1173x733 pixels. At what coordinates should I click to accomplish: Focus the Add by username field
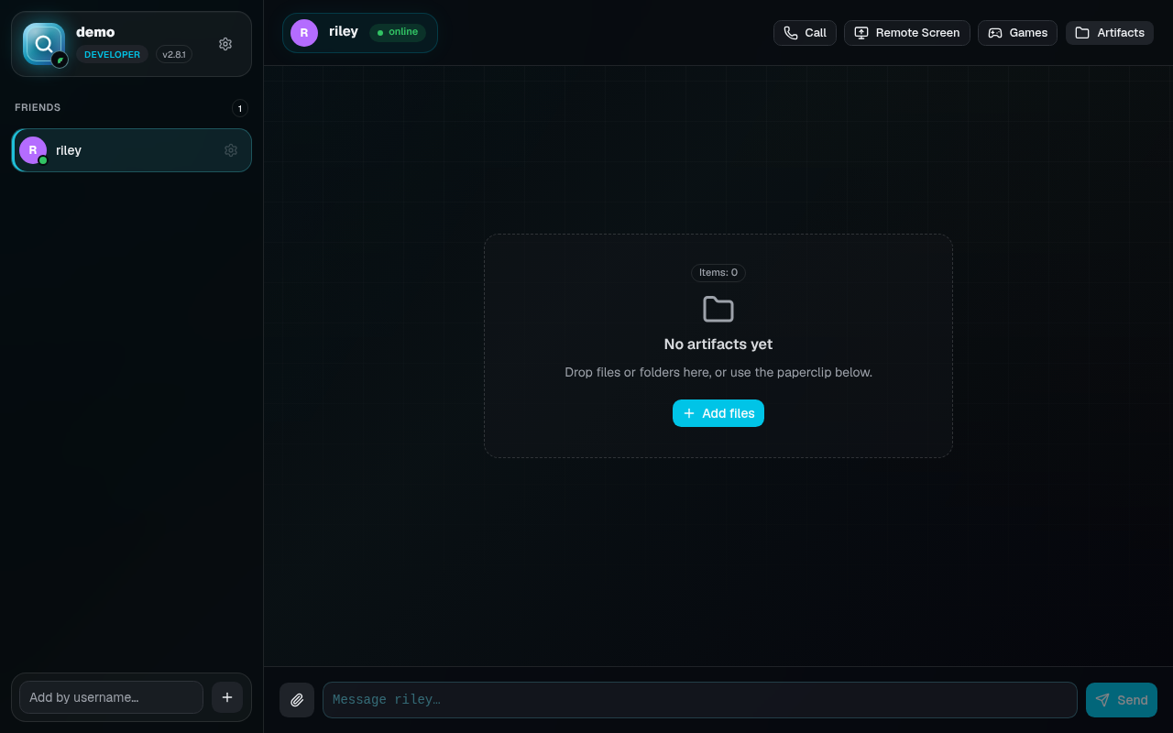(x=111, y=697)
